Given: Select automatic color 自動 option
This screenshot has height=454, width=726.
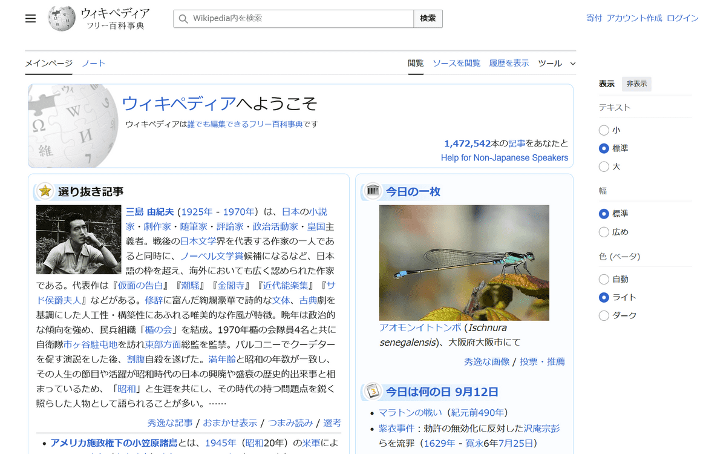Looking at the screenshot, I should [604, 279].
